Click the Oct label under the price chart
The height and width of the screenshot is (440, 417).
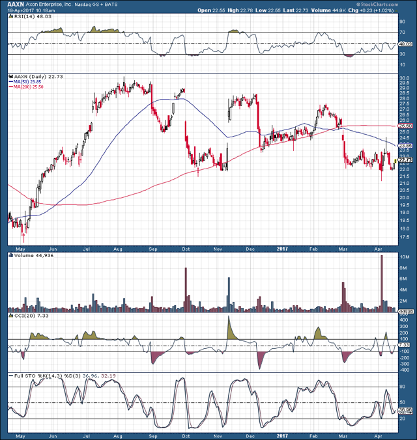[186, 249]
